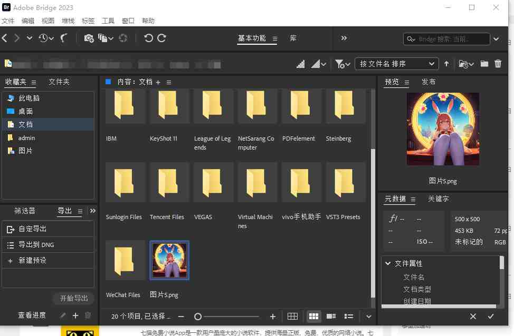Image resolution: width=514 pixels, height=336 pixels.
Task: Click the 开始导出 export button
Action: (x=73, y=298)
